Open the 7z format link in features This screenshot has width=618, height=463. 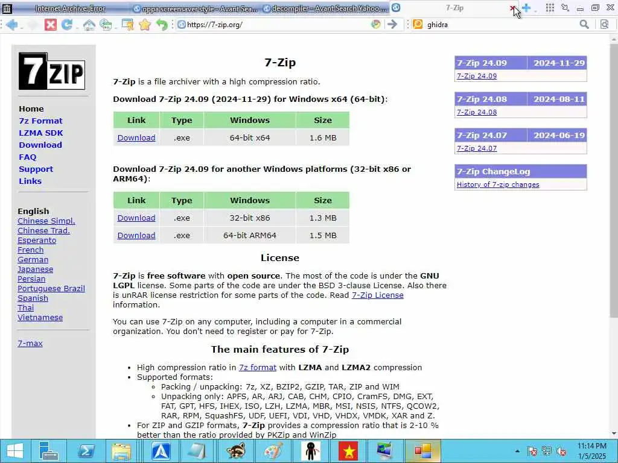[257, 367]
